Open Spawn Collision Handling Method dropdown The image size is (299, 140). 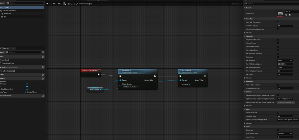point(288,120)
